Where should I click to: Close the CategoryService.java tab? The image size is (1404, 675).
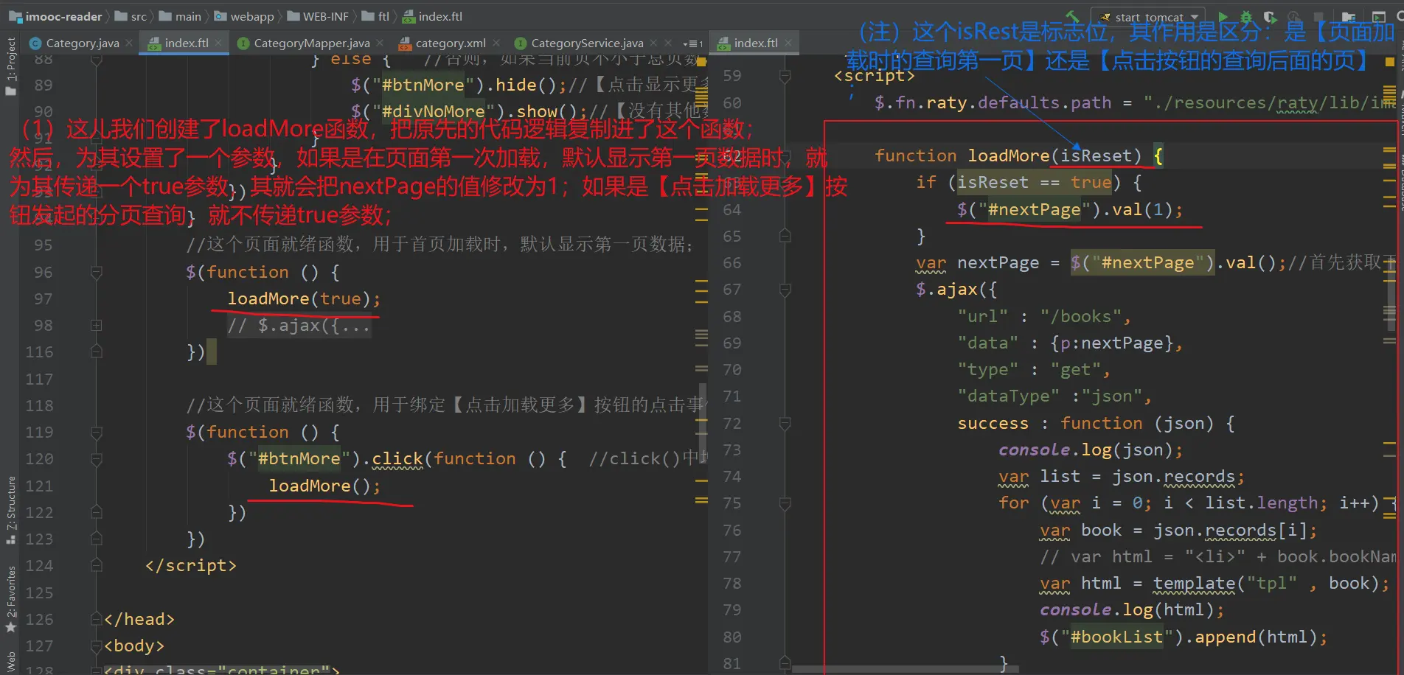(653, 43)
